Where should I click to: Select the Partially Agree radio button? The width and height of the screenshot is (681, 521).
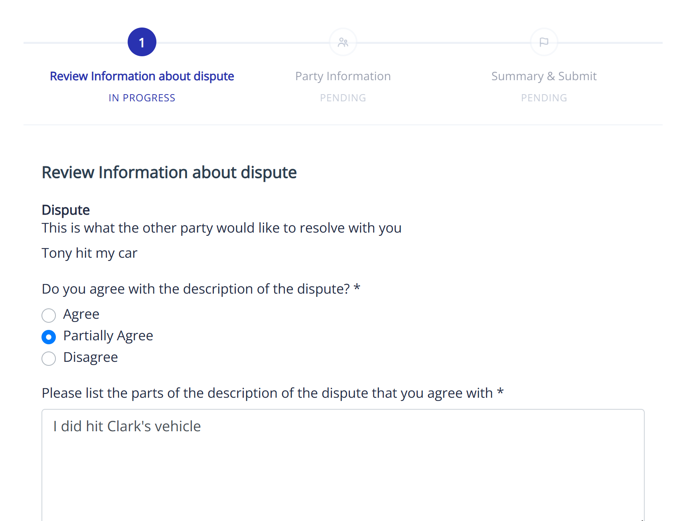click(x=49, y=337)
